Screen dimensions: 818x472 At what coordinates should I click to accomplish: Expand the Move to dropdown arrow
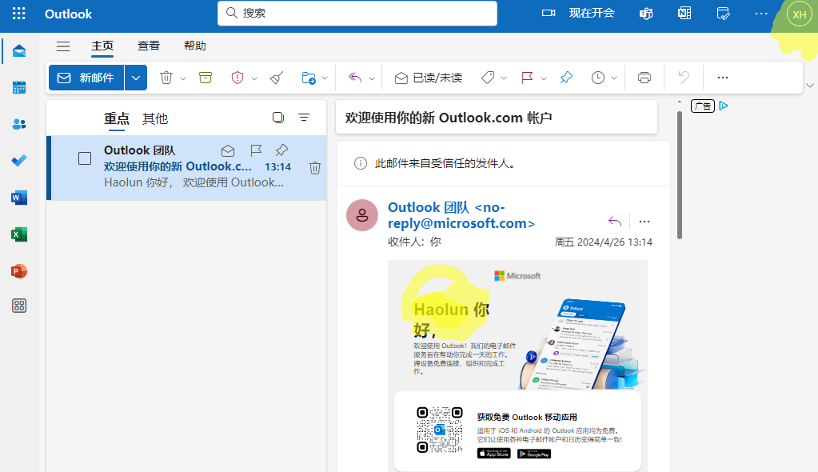pos(325,78)
